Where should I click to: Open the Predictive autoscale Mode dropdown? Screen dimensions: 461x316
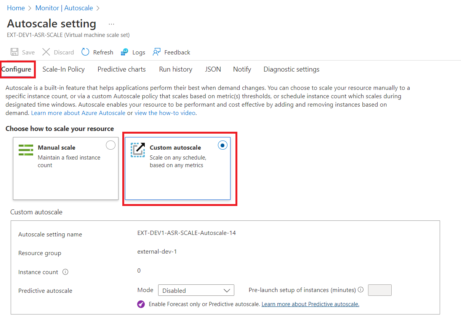click(196, 290)
